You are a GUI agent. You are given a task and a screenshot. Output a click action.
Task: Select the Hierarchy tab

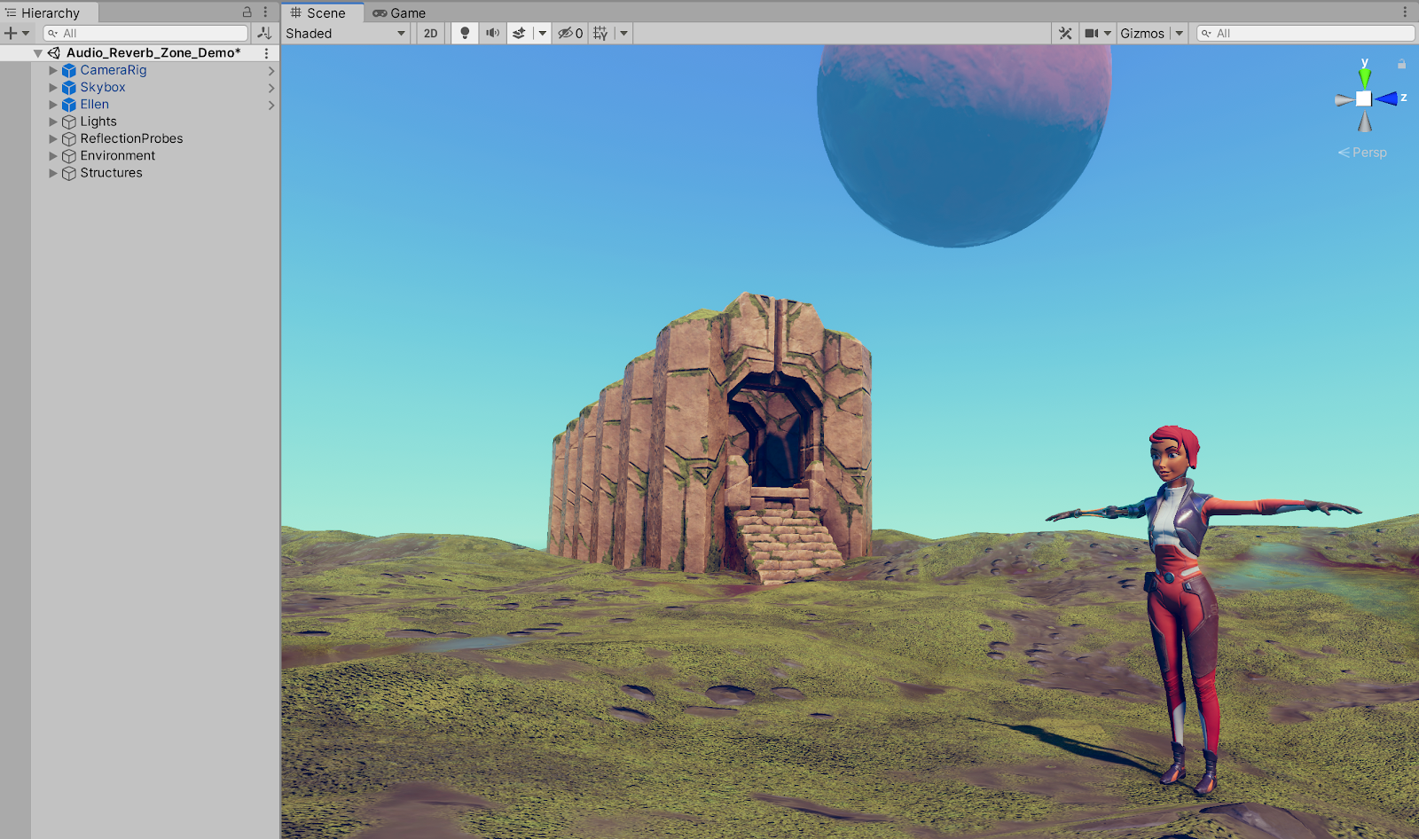[x=50, y=13]
